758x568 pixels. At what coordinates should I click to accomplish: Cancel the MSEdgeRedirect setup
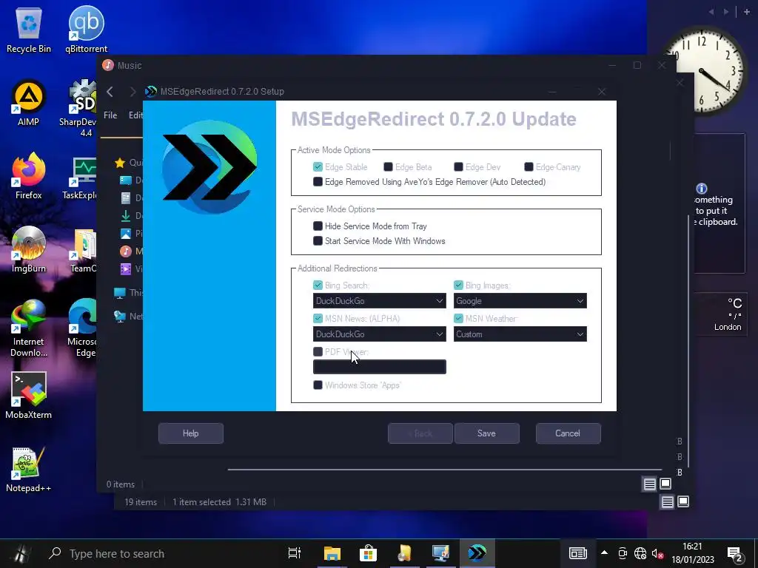point(568,433)
